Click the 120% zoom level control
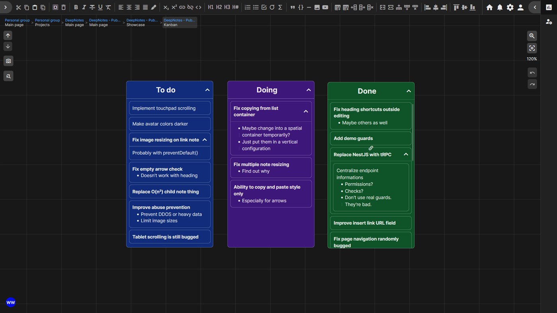 (532, 59)
